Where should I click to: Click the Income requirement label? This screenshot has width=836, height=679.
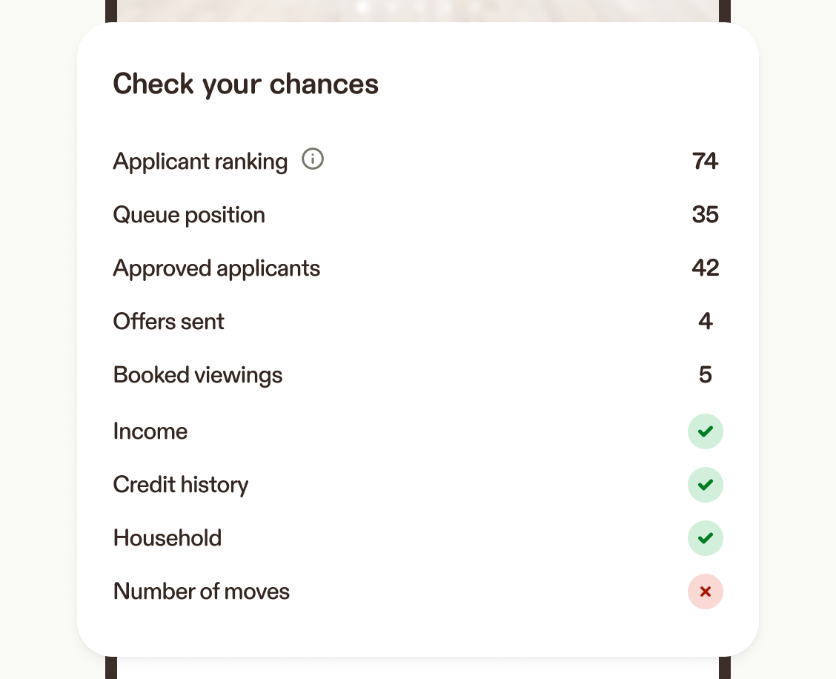point(150,431)
